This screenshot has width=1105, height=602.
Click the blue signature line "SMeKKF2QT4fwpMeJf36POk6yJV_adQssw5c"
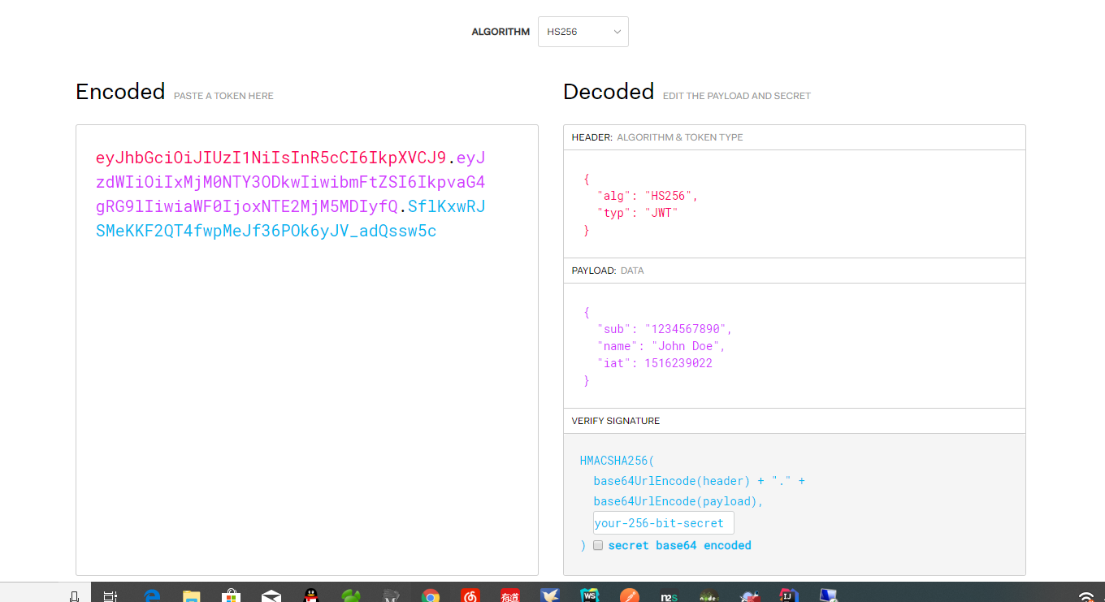coord(266,231)
